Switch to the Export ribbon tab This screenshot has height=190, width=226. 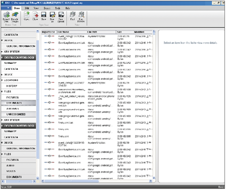pos(47,8)
